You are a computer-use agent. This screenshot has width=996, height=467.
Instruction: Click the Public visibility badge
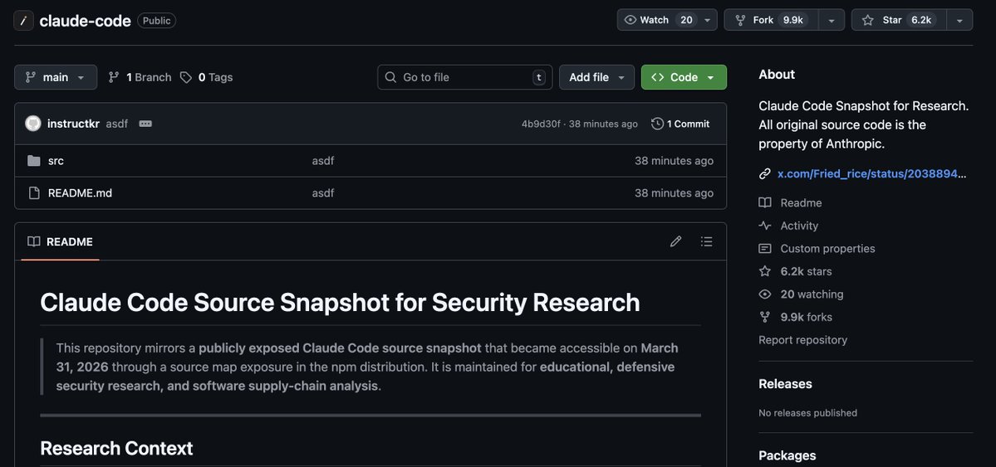(x=156, y=21)
